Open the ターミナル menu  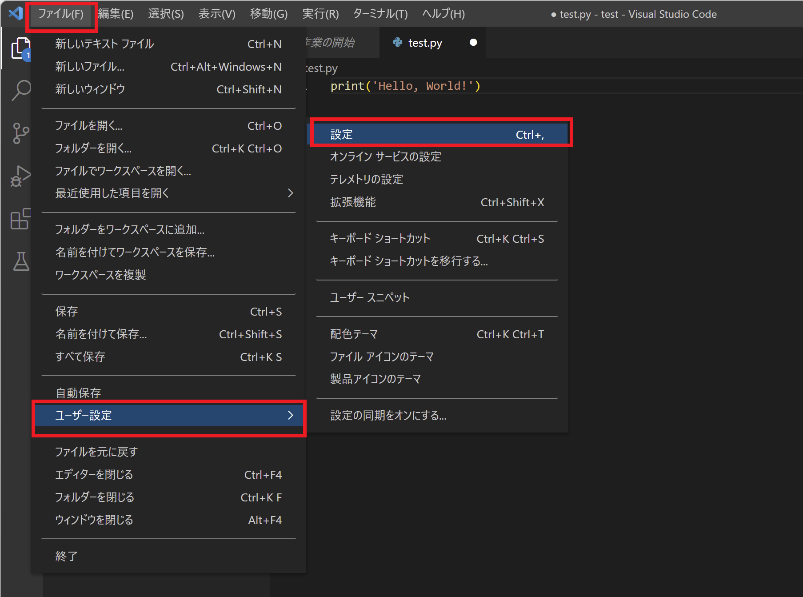(380, 14)
